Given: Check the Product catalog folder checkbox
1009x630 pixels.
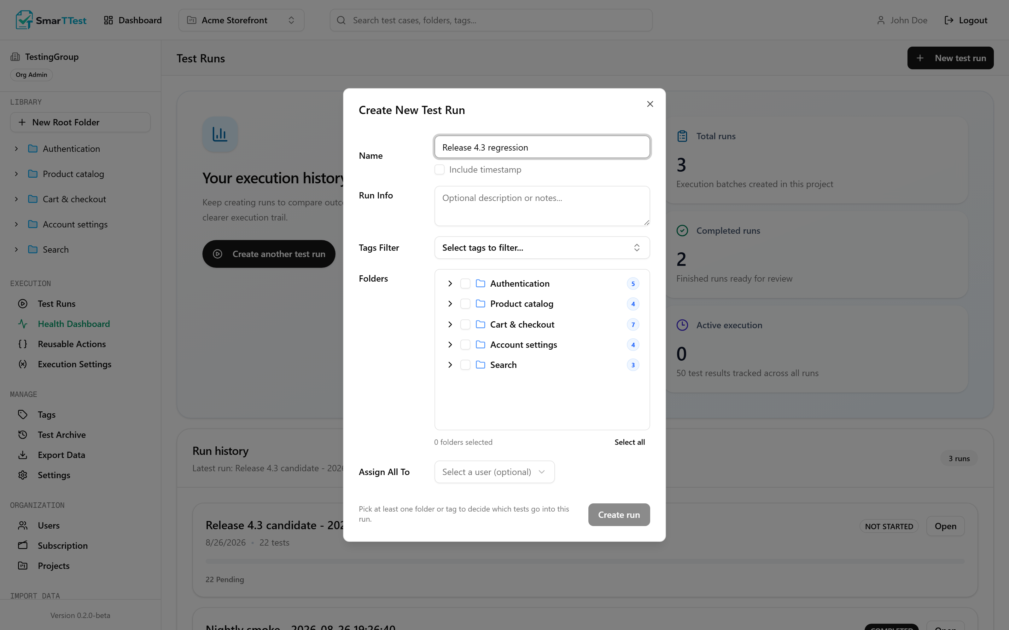Looking at the screenshot, I should tap(465, 304).
